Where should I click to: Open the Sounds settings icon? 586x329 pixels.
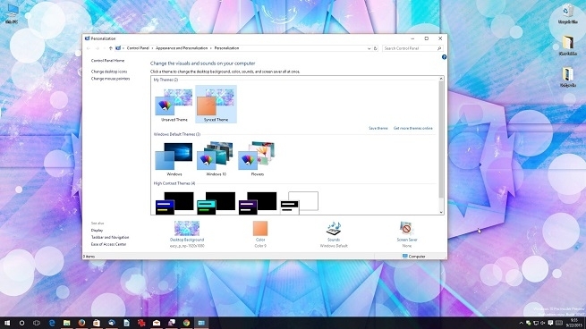coord(334,228)
